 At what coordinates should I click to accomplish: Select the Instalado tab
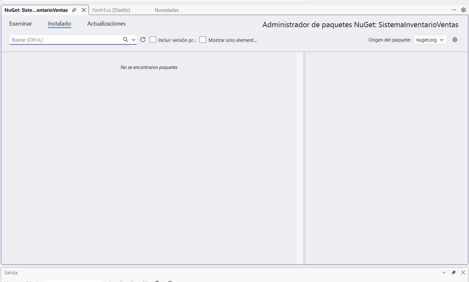[59, 24]
